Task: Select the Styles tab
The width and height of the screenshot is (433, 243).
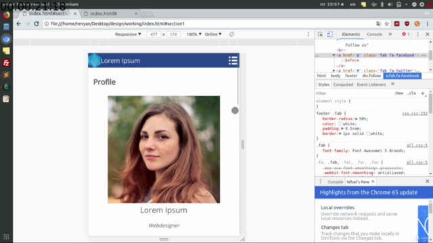Action: coord(323,84)
